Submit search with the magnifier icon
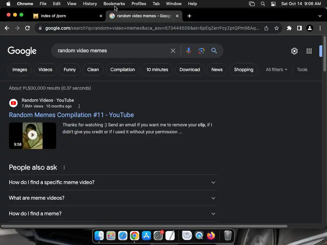This screenshot has height=245, width=327. tap(214, 51)
